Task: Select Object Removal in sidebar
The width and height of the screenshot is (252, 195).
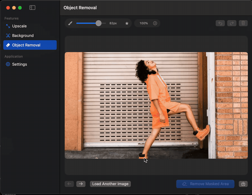Action: point(30,45)
